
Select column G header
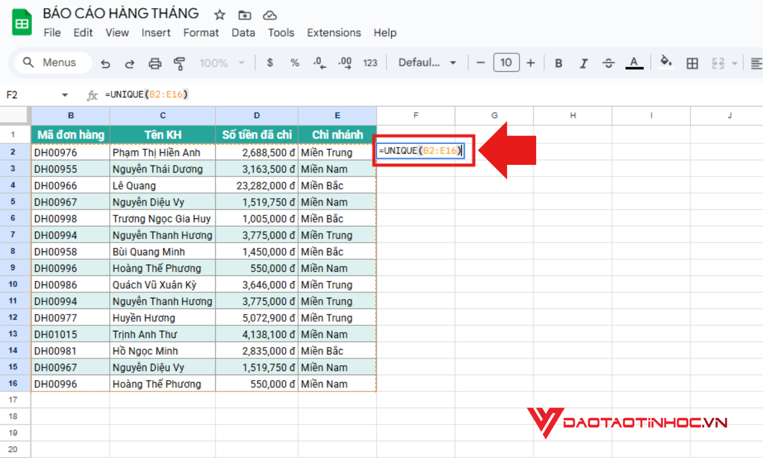point(494,116)
